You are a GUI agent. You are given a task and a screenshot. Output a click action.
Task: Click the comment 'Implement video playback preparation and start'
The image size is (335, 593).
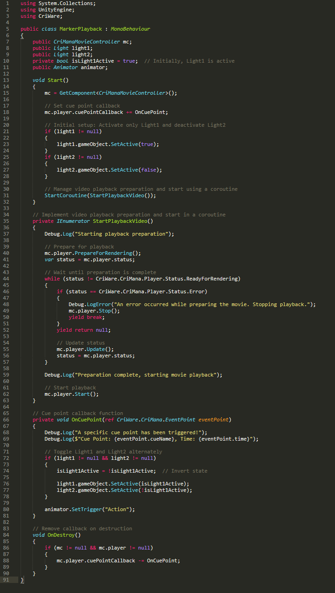point(129,215)
